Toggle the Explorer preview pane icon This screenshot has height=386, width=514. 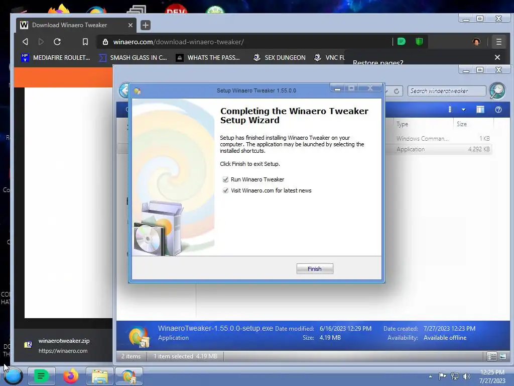click(x=480, y=110)
